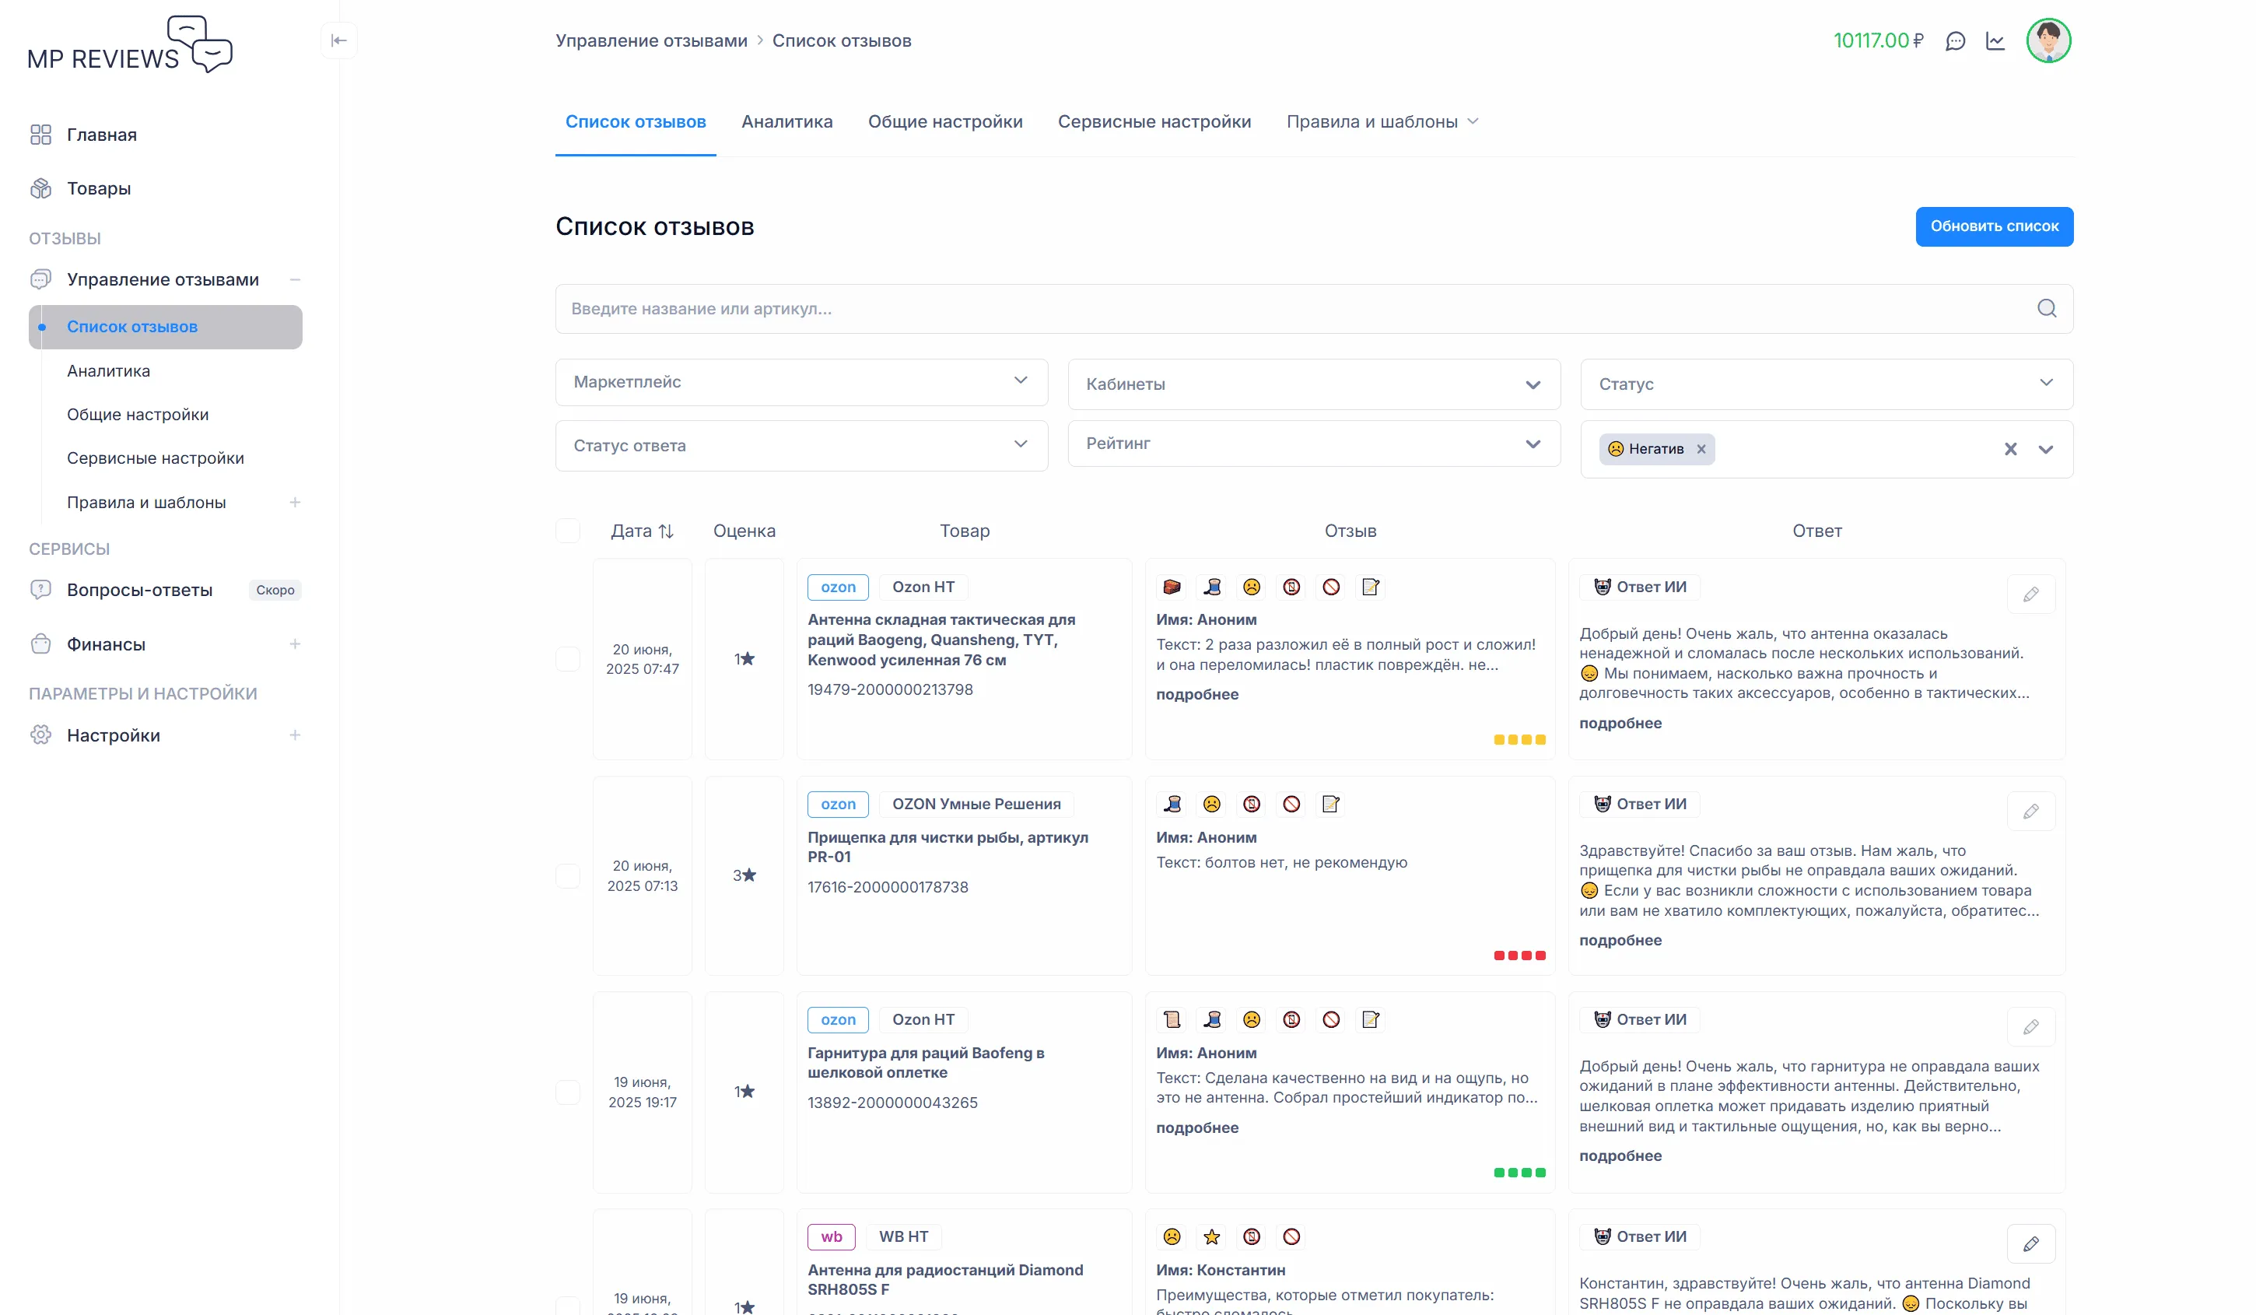Collapse the sidebar using the arrow icon
The height and width of the screenshot is (1315, 2256).
(339, 40)
